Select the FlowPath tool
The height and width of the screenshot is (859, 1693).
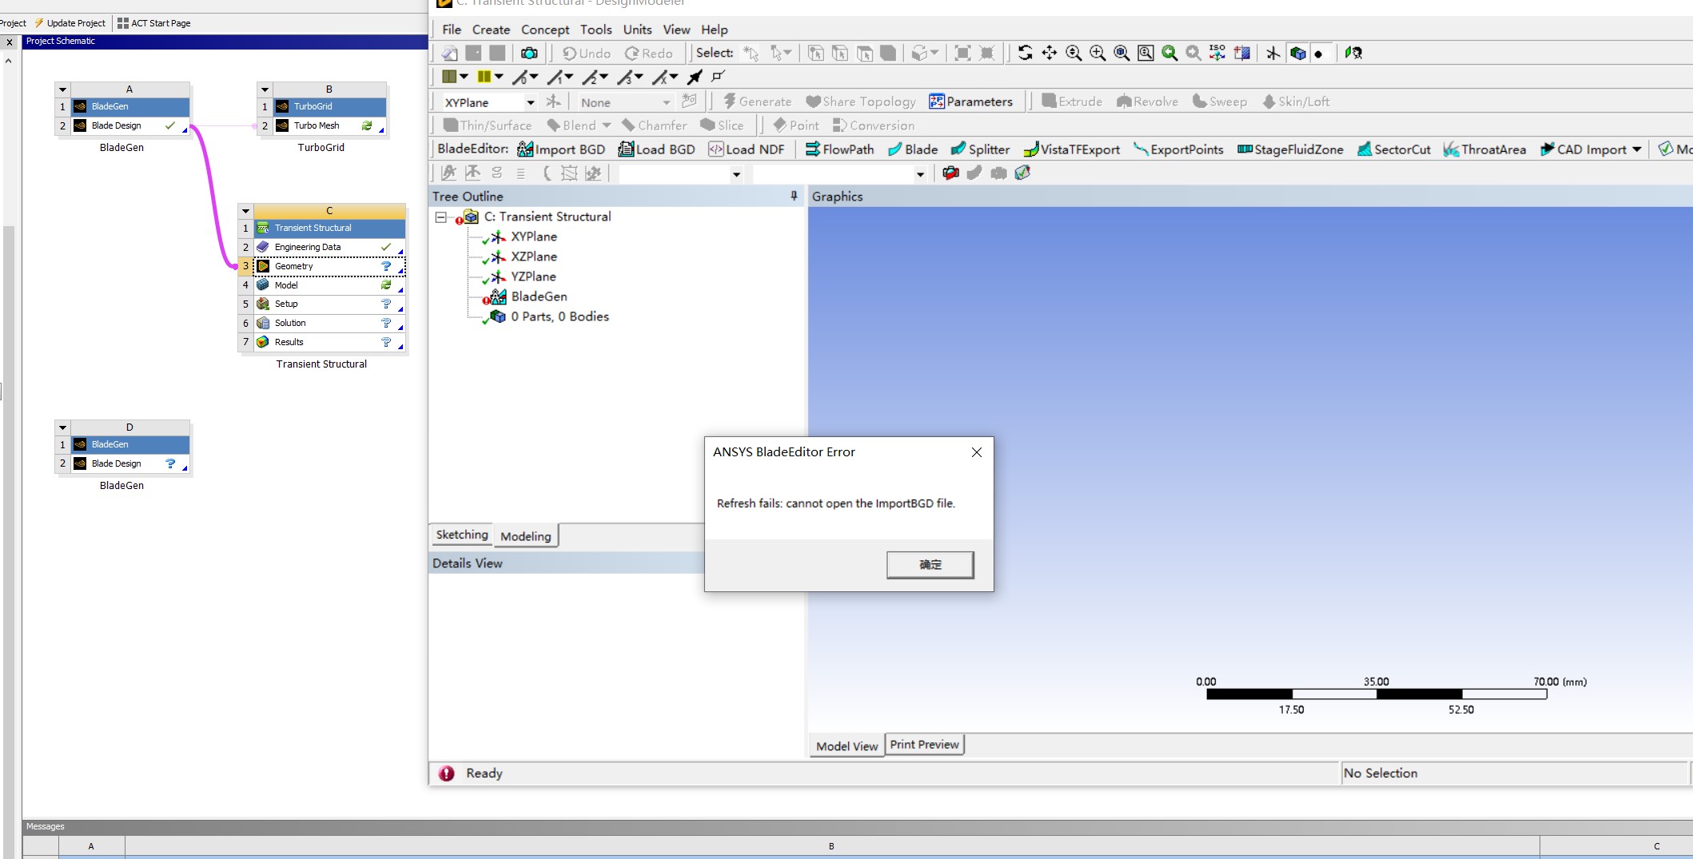839,149
